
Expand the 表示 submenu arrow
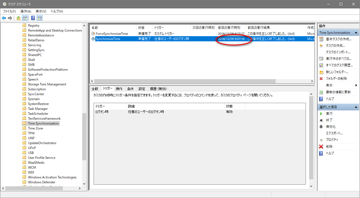tap(356, 85)
